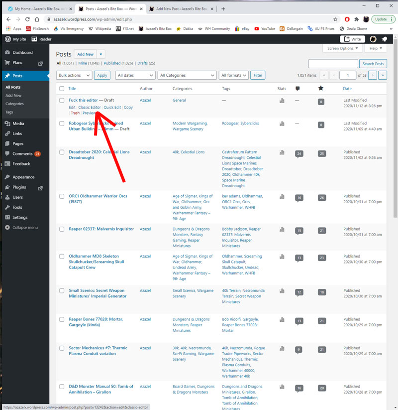Open Media section in the sidebar
The image size is (398, 410).
pyautogui.click(x=18, y=124)
